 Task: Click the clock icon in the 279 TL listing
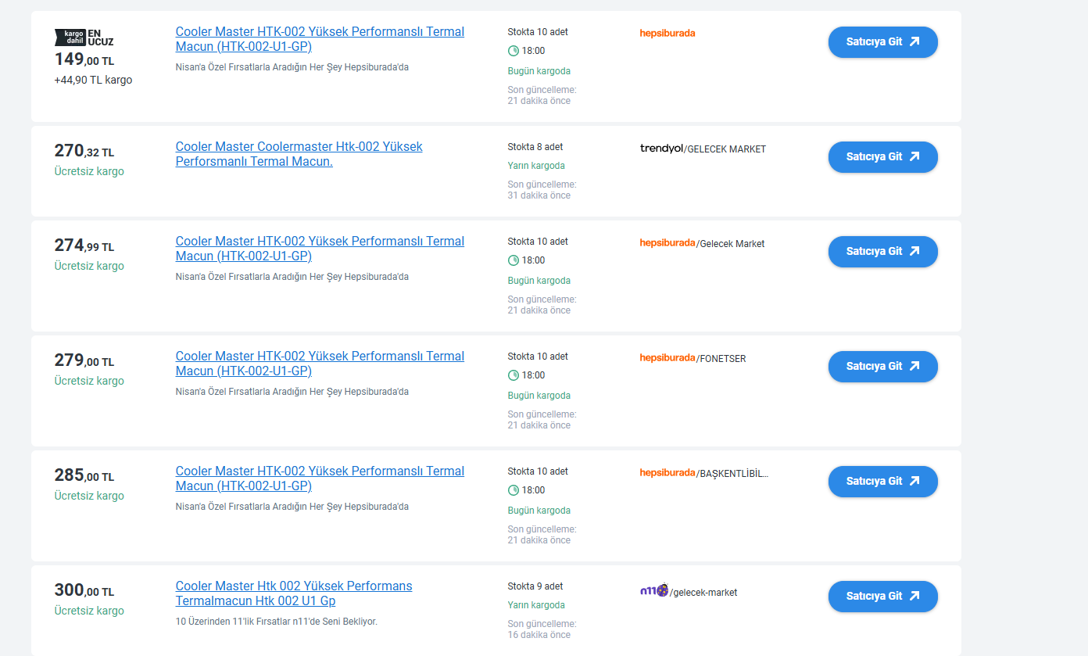click(514, 375)
